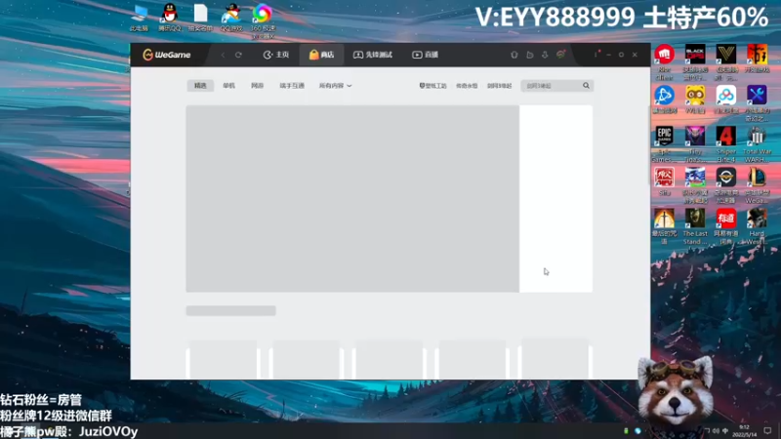This screenshot has height=439, width=781.
Task: Open the WeGame more-options menu dots
Action: 596,54
